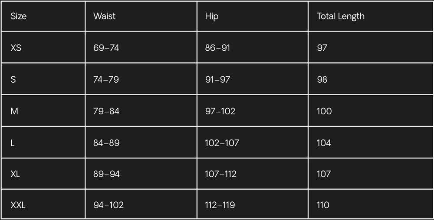Click the Size column header
The image size is (434, 220).
pos(19,16)
